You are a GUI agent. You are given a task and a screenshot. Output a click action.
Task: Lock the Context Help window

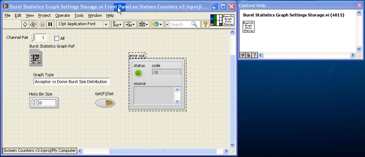[x=249, y=55]
